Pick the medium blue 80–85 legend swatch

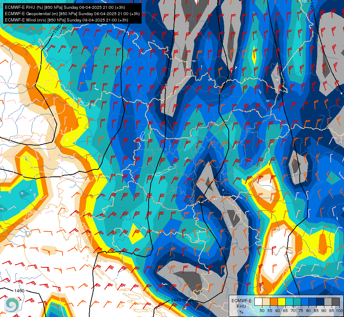tap(312, 302)
